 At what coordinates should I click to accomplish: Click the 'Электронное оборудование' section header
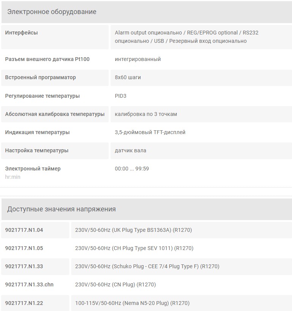147,12
